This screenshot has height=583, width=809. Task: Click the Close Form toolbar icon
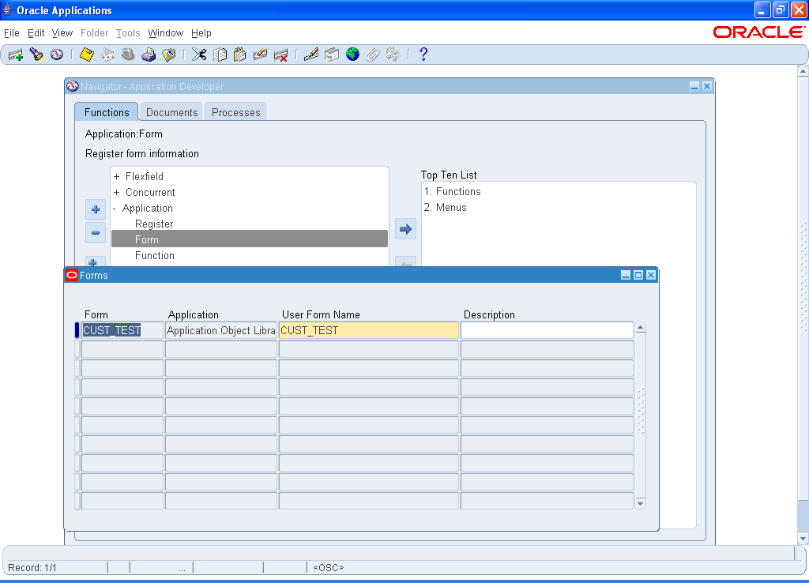(169, 55)
